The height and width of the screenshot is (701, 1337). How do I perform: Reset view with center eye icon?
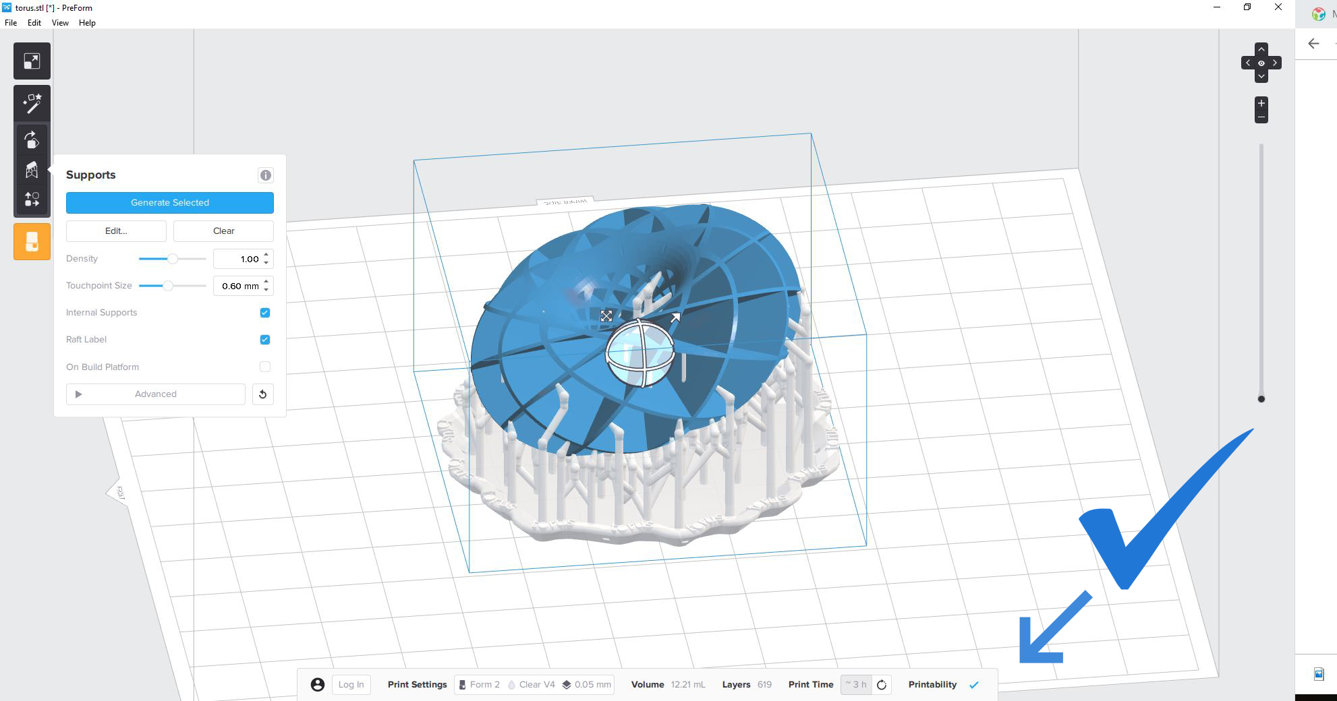(x=1261, y=63)
